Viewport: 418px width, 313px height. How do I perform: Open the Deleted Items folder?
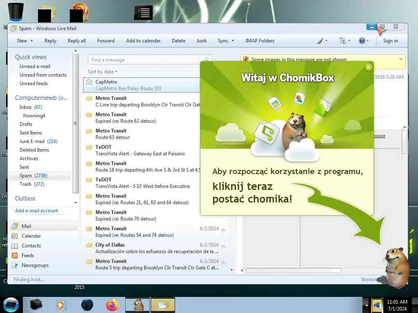[34, 150]
